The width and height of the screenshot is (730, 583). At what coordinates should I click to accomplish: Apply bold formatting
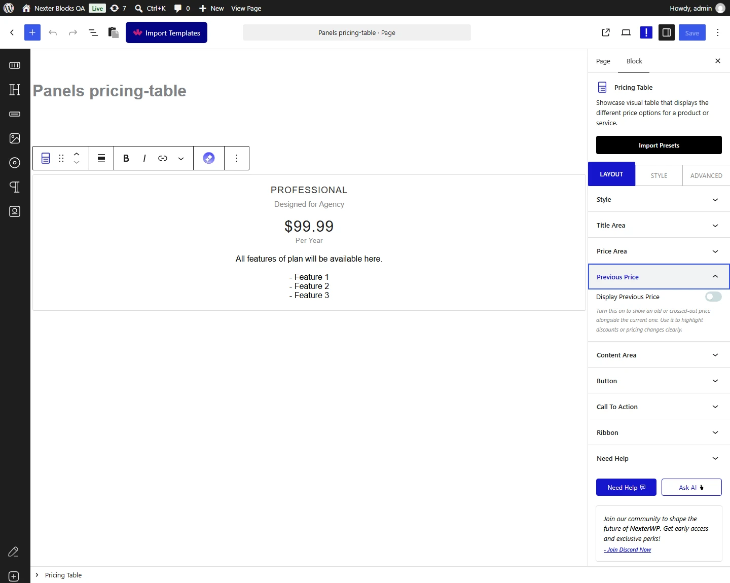point(126,158)
